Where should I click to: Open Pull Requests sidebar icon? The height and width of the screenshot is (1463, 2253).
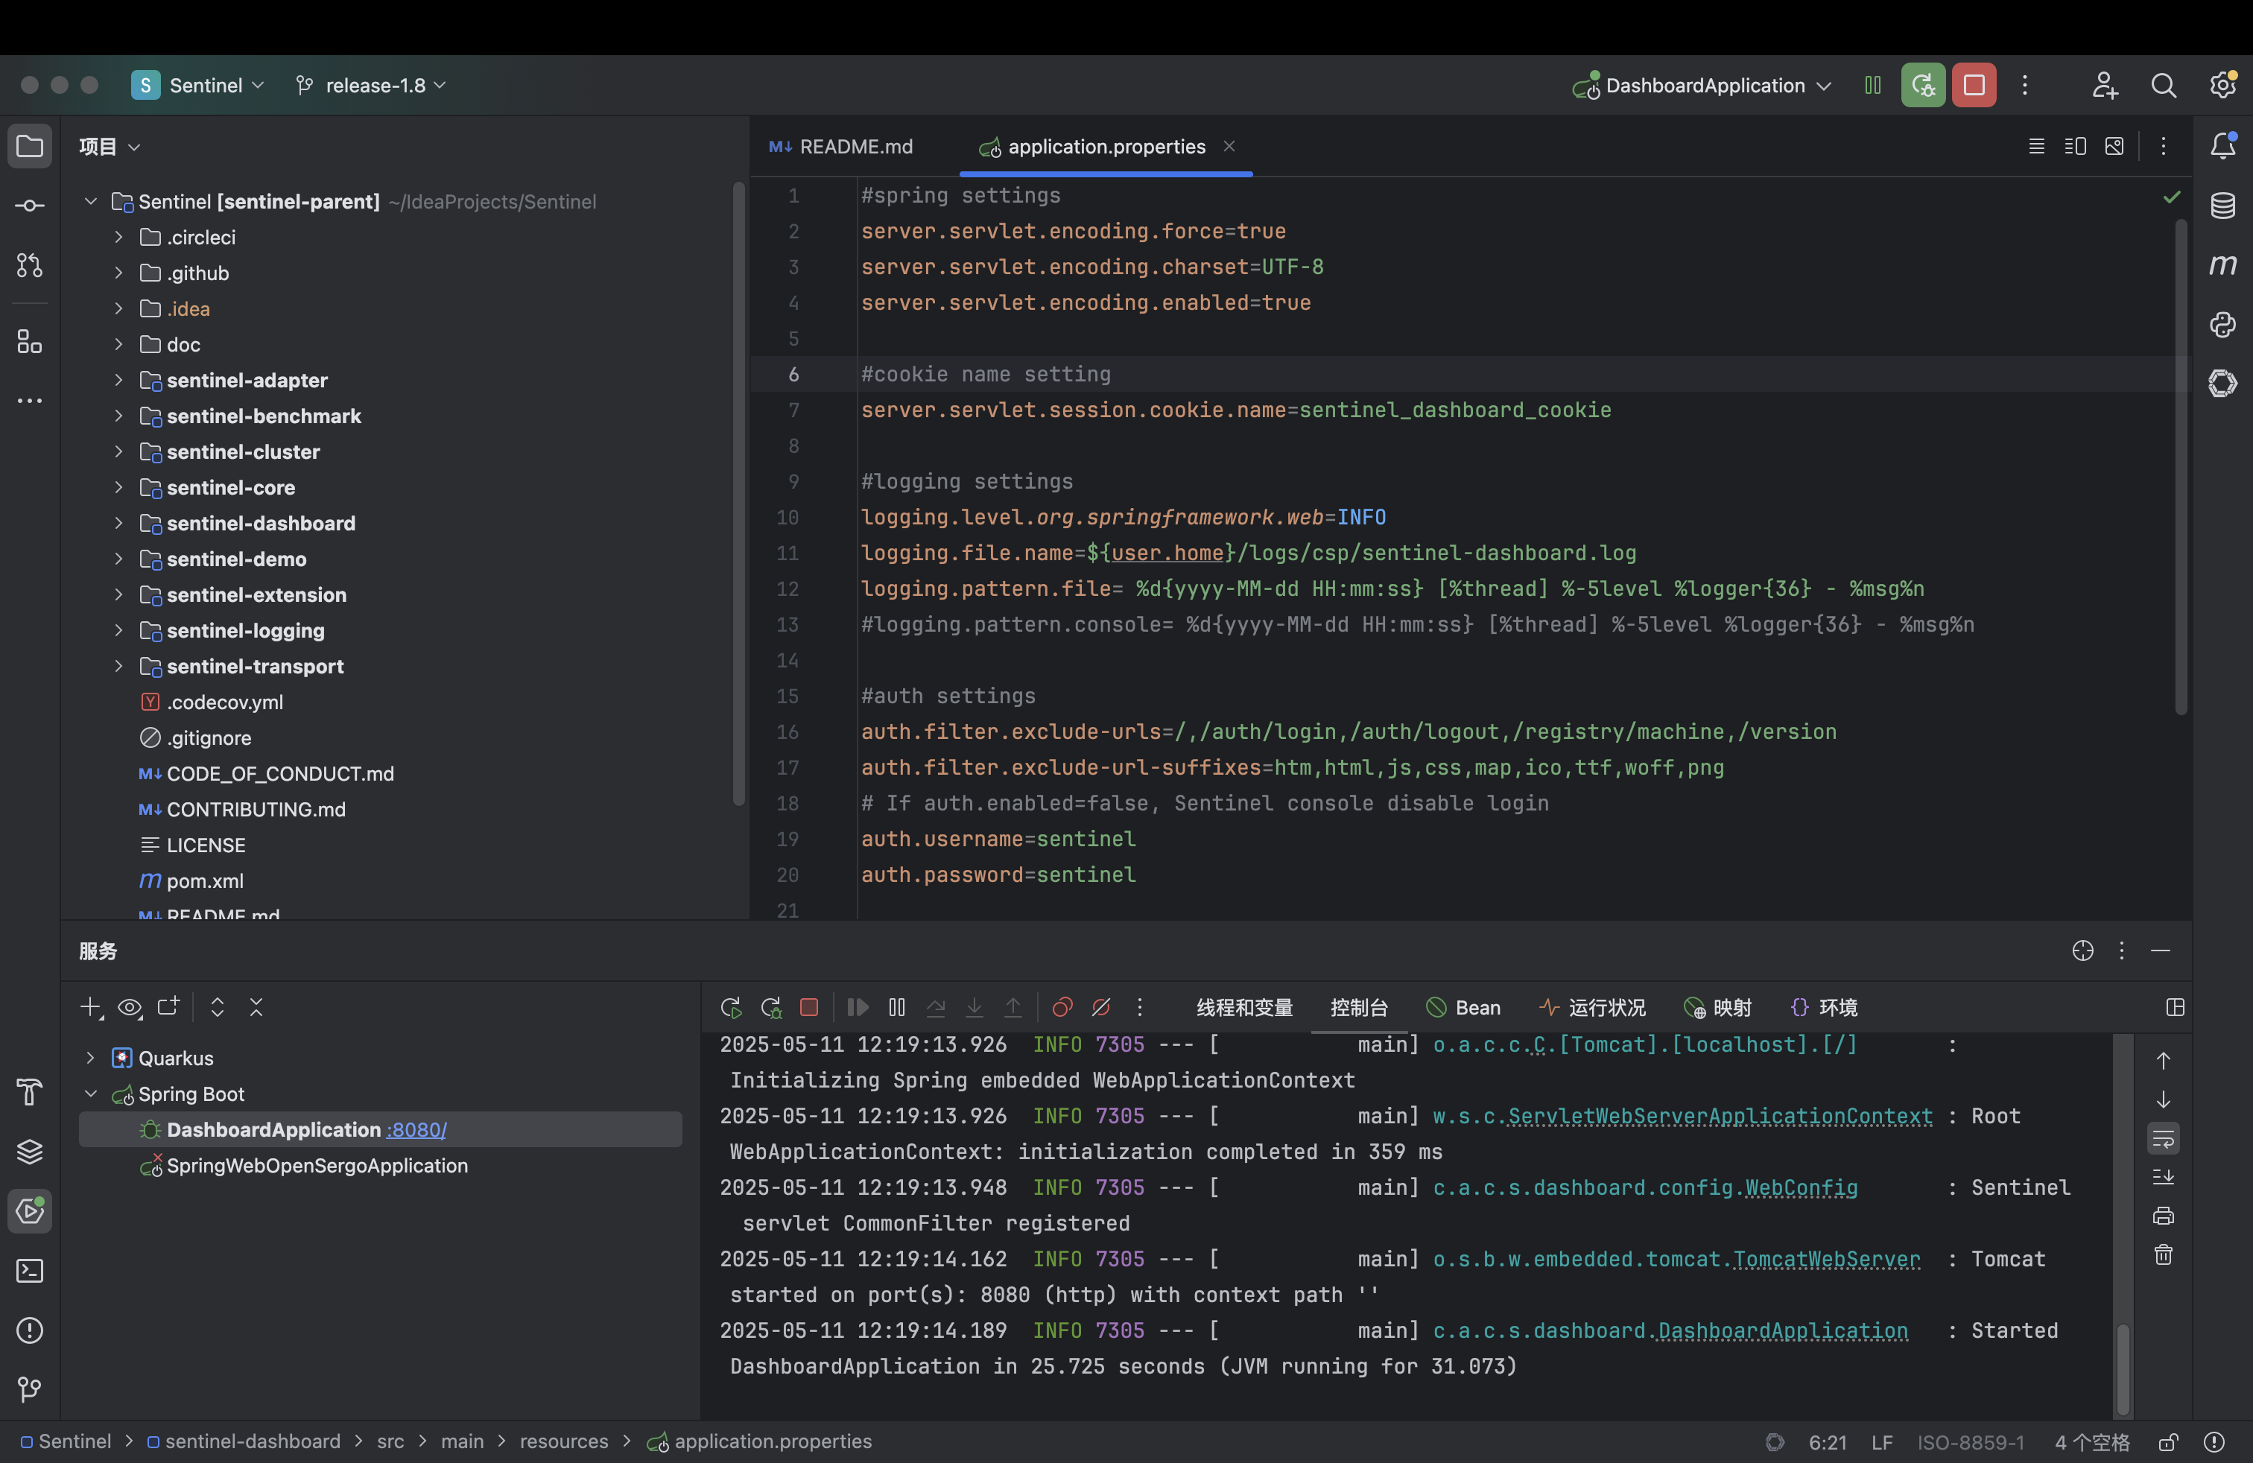(x=29, y=265)
